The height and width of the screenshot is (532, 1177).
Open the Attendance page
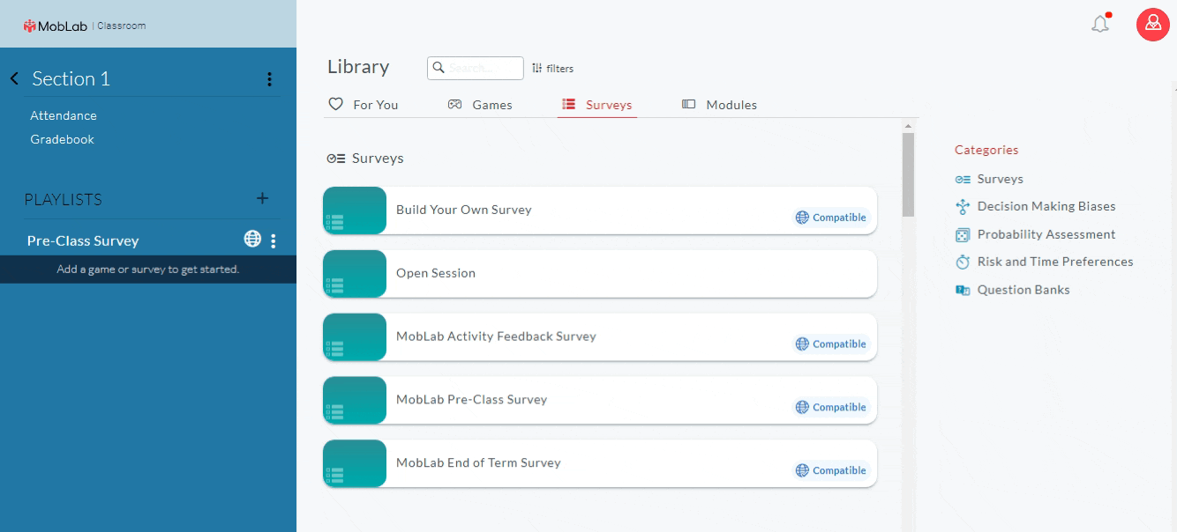64,115
